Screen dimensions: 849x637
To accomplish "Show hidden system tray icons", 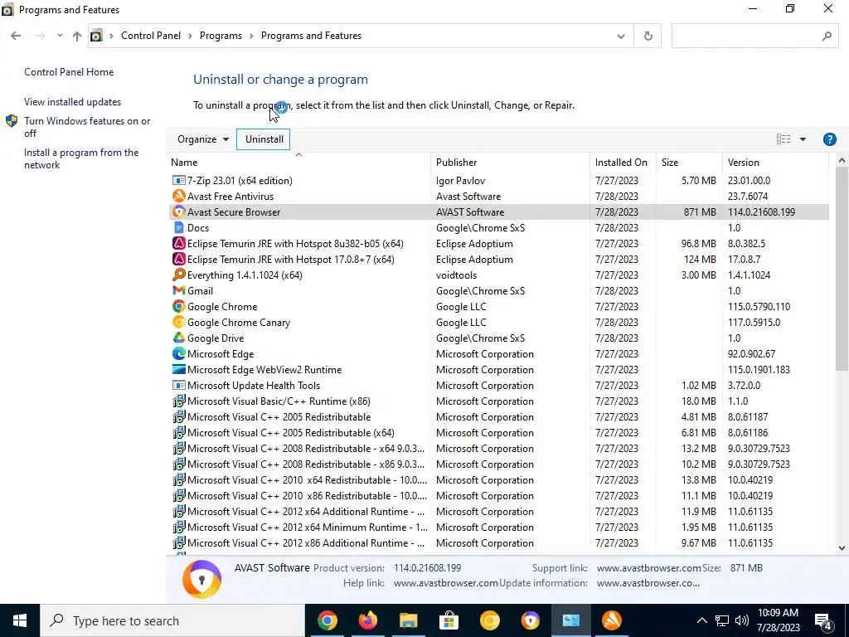I will (x=701, y=620).
